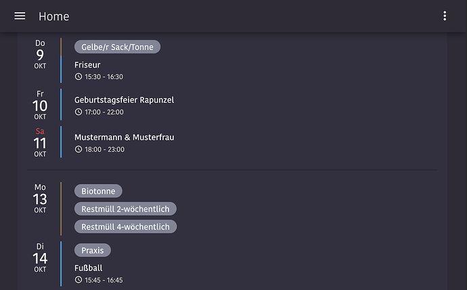Click the clock icon under Fußball
This screenshot has width=467, height=290.
[79, 280]
